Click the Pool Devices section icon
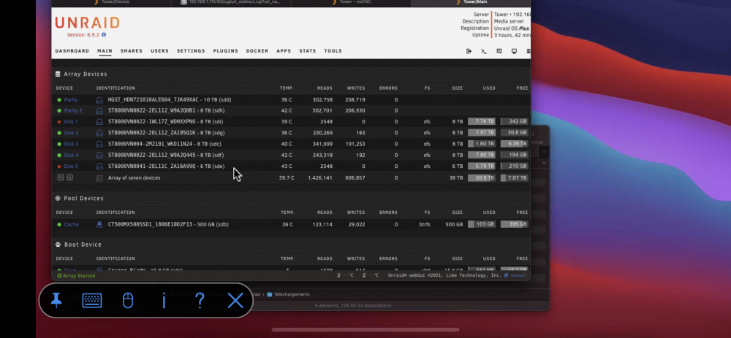The width and height of the screenshot is (731, 338). (58, 199)
